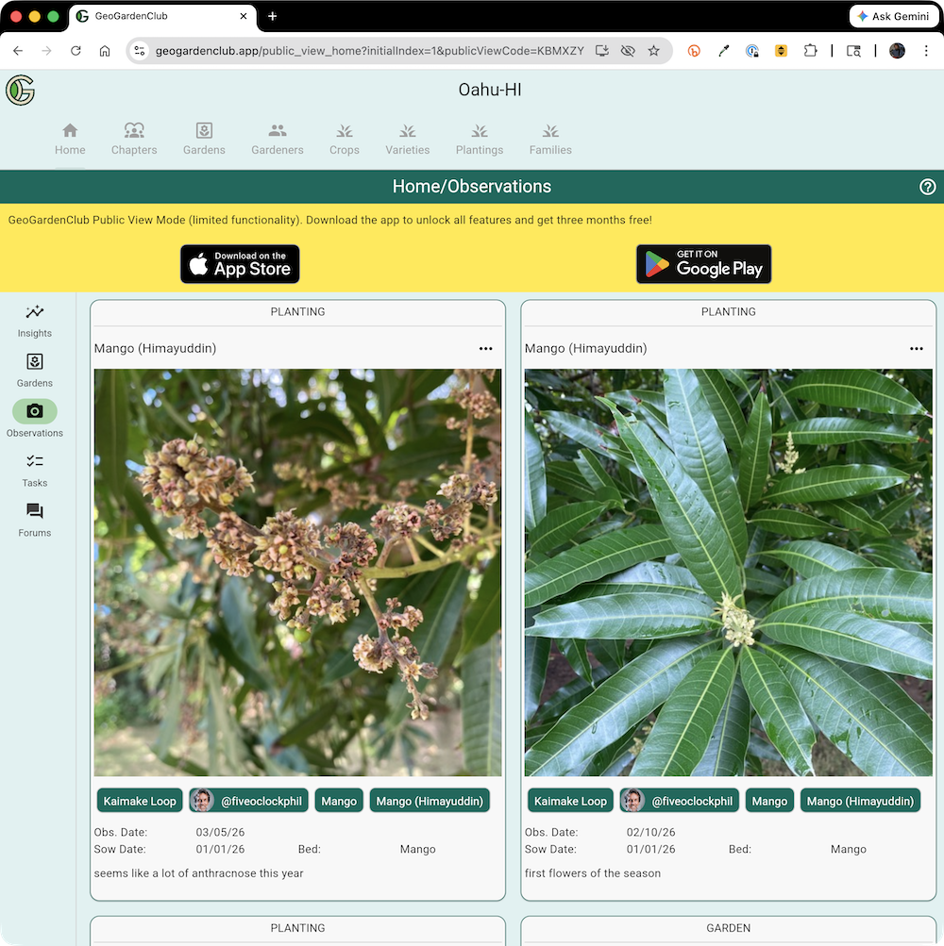The image size is (944, 946).
Task: Click the help question mark icon
Action: point(927,187)
